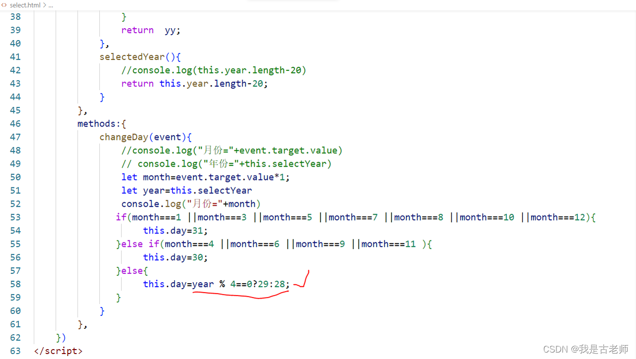Click the condition month===5
Image resolution: width=636 pixels, height=359 pixels.
(x=288, y=217)
